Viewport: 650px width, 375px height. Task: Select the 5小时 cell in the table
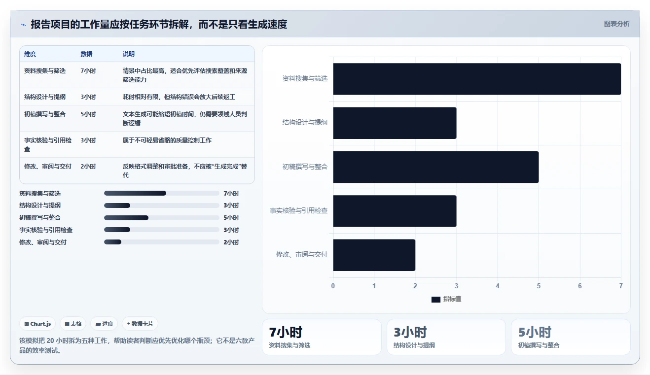click(88, 114)
